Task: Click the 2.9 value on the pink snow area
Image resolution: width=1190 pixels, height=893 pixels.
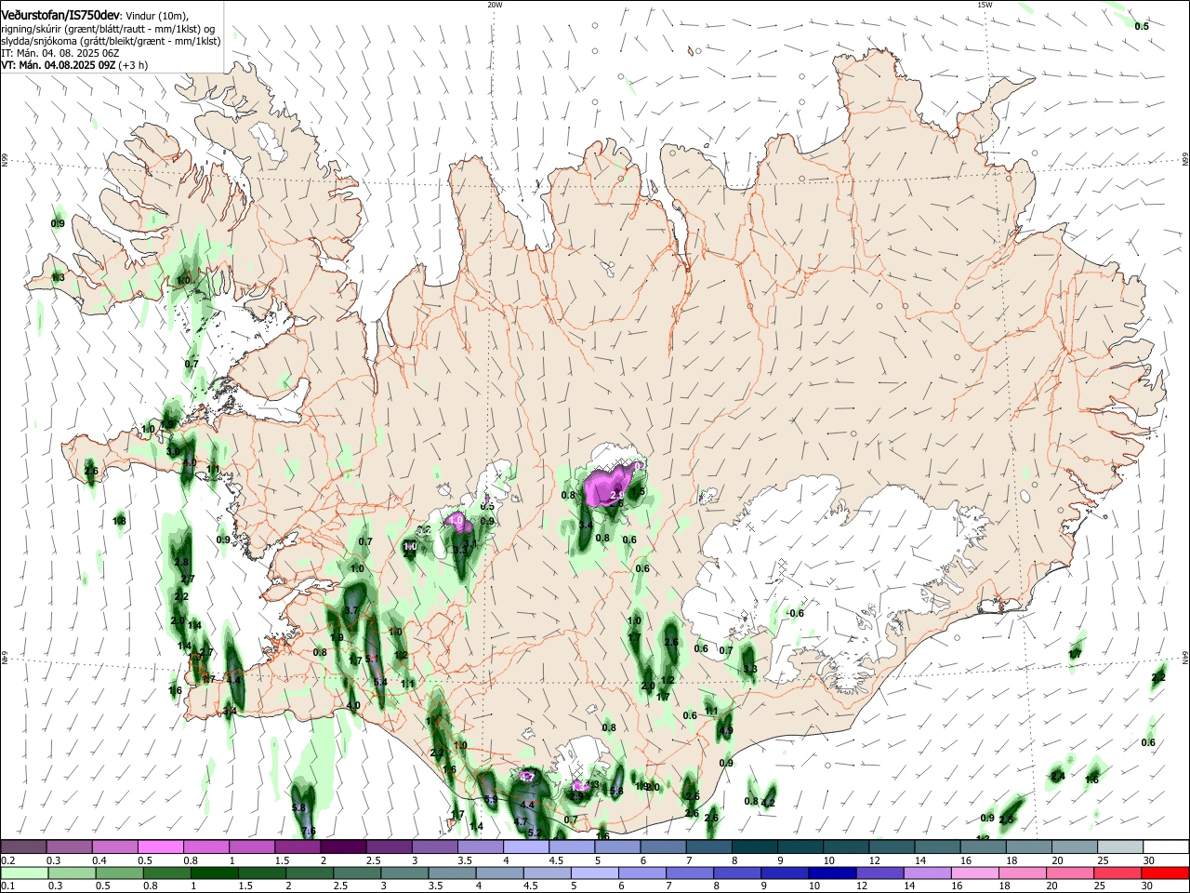Action: [617, 496]
